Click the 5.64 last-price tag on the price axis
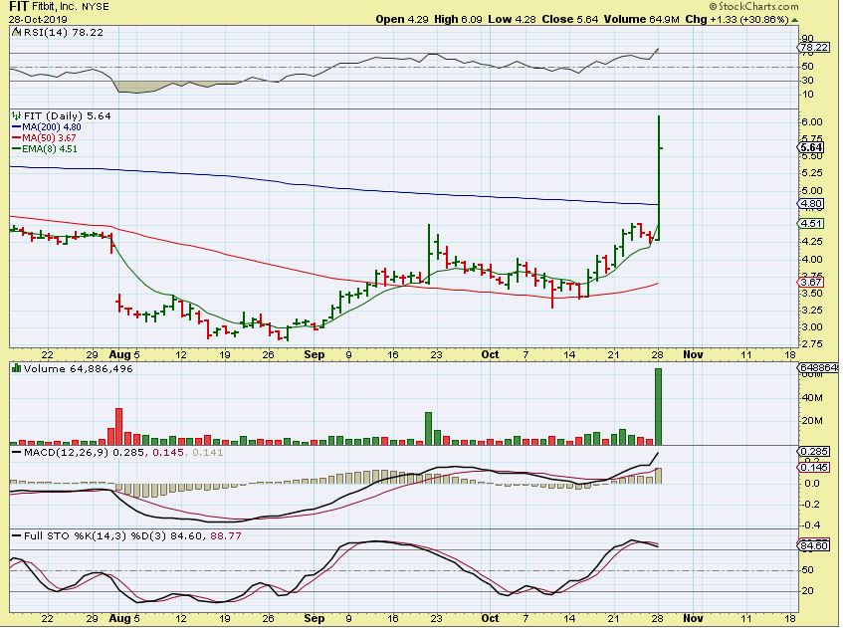 tap(811, 147)
